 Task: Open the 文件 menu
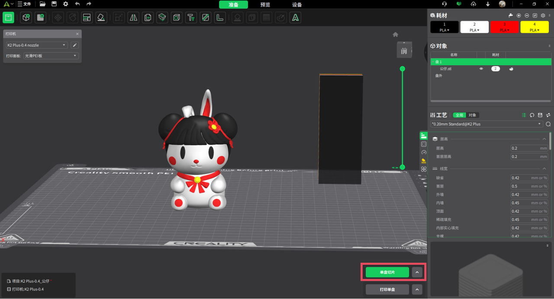[x=24, y=4]
